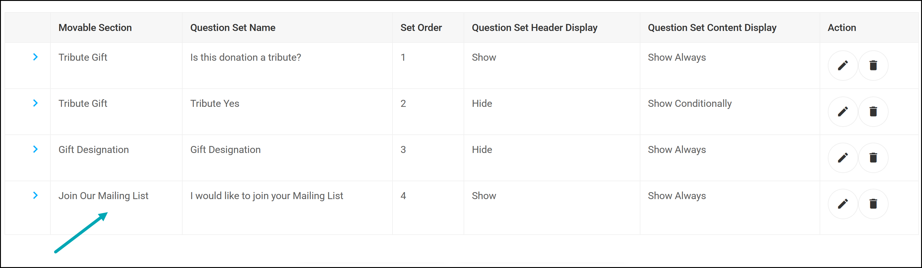
Task: Edit the Join Our Mailing List row
Action: click(842, 204)
